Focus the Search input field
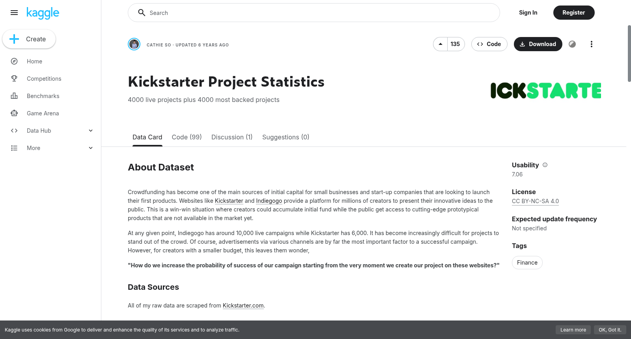The width and height of the screenshot is (631, 339). click(314, 13)
